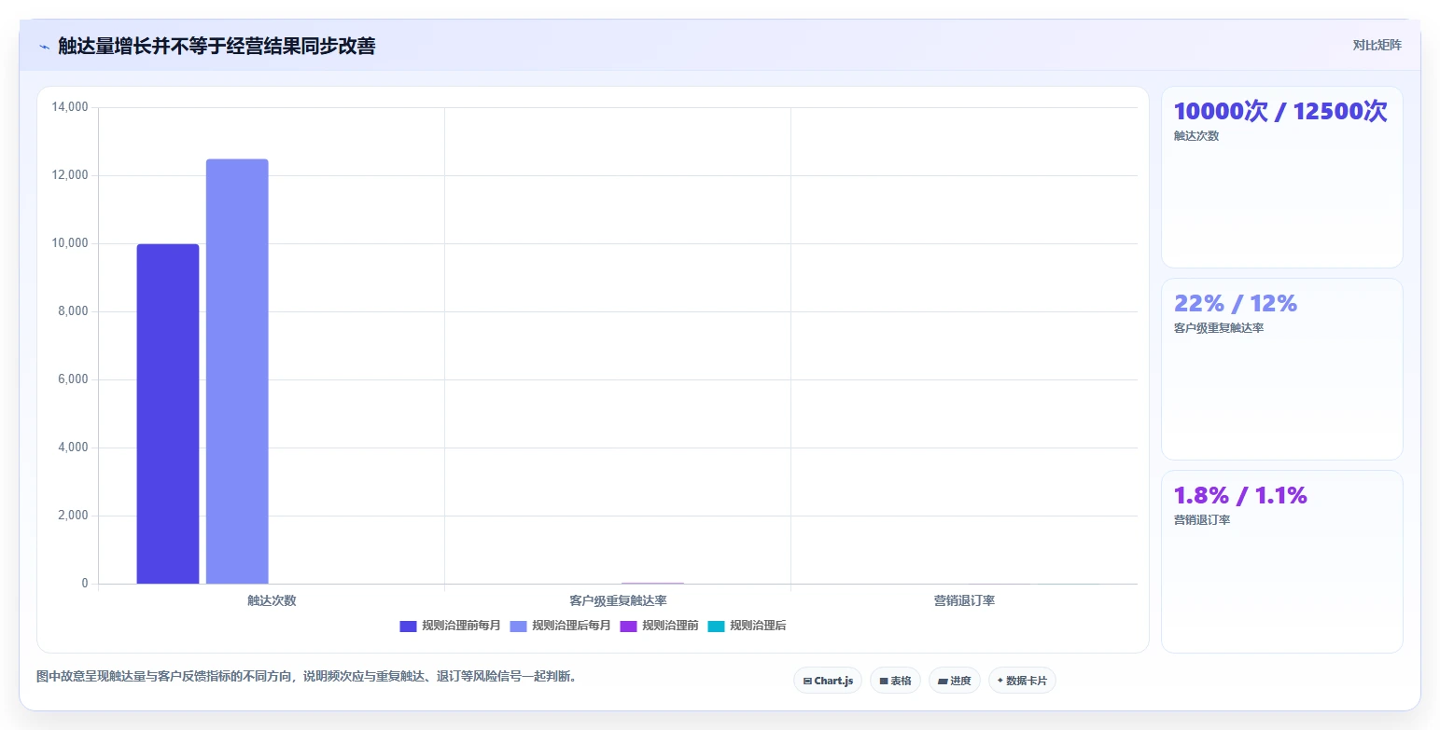Click the 8,000 y-axis tick label
The image size is (1440, 730).
pyautogui.click(x=73, y=311)
